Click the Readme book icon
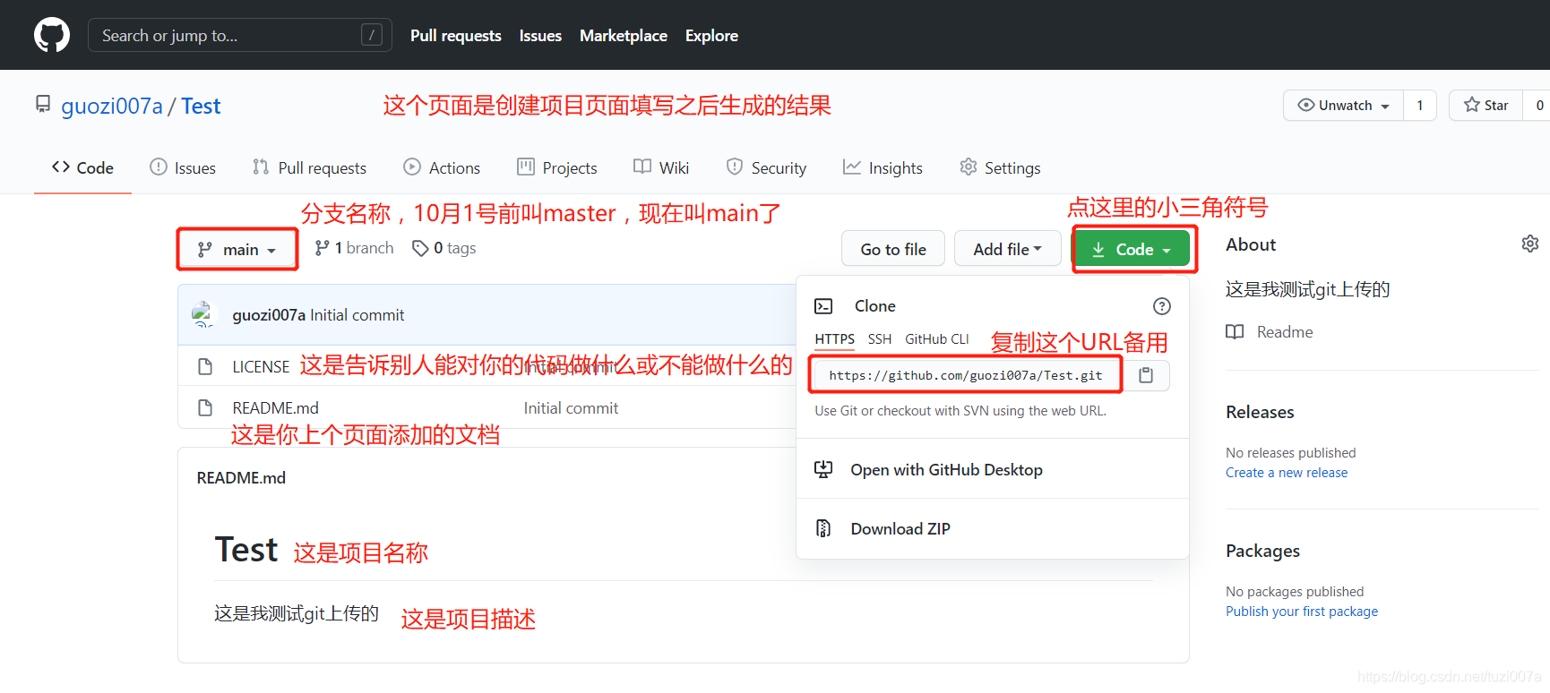The width and height of the screenshot is (1550, 693). click(1235, 332)
